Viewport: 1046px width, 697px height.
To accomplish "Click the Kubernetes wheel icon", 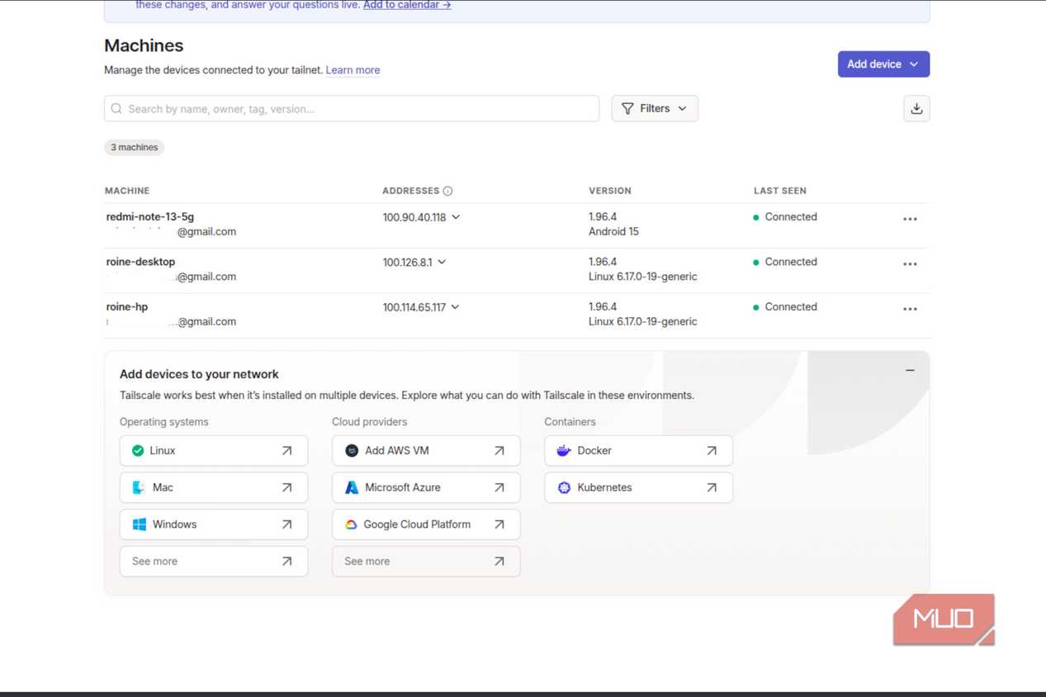I will coord(564,487).
